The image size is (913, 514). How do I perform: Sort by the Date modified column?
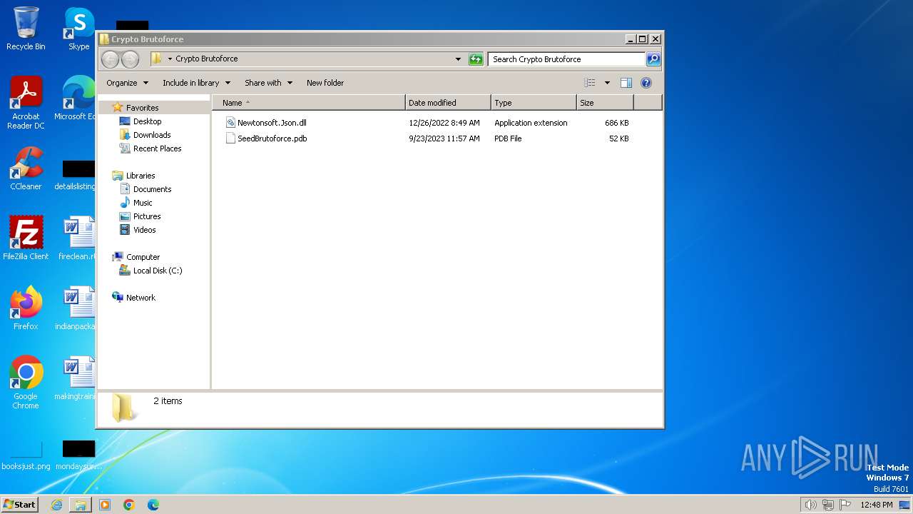448,103
